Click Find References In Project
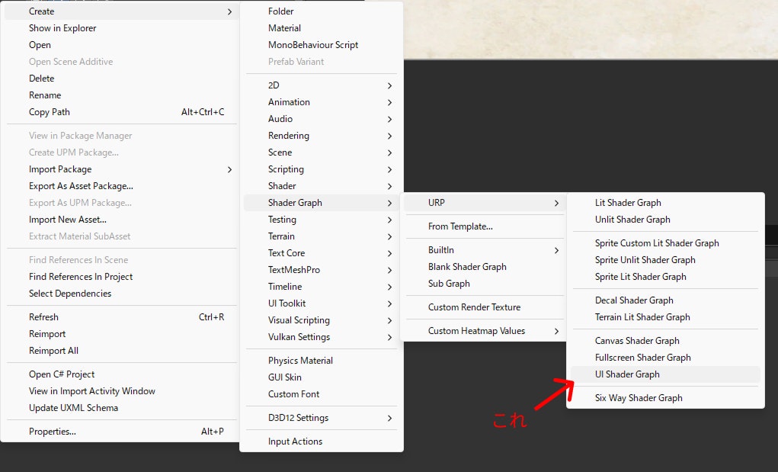Viewport: 778px width, 472px height. tap(120, 277)
